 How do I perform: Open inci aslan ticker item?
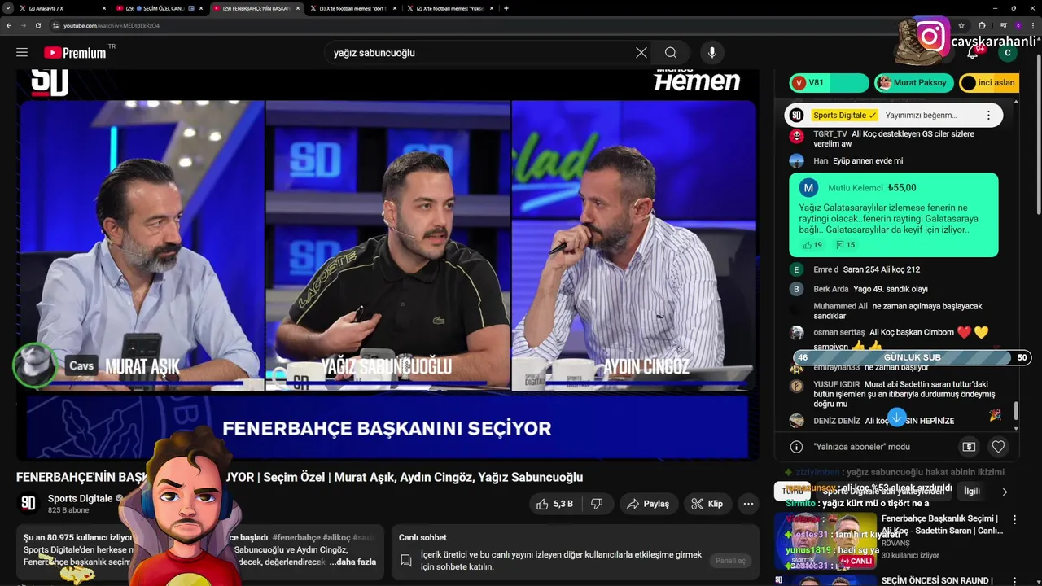tap(989, 82)
